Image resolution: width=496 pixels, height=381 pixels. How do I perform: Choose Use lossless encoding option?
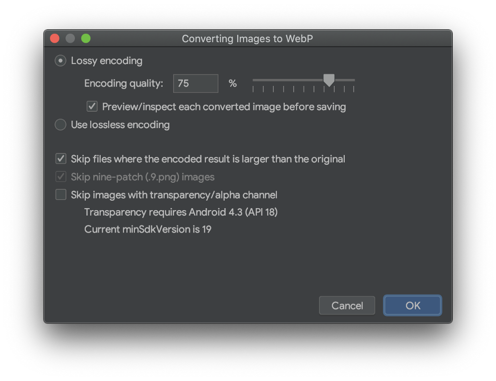tap(61, 125)
